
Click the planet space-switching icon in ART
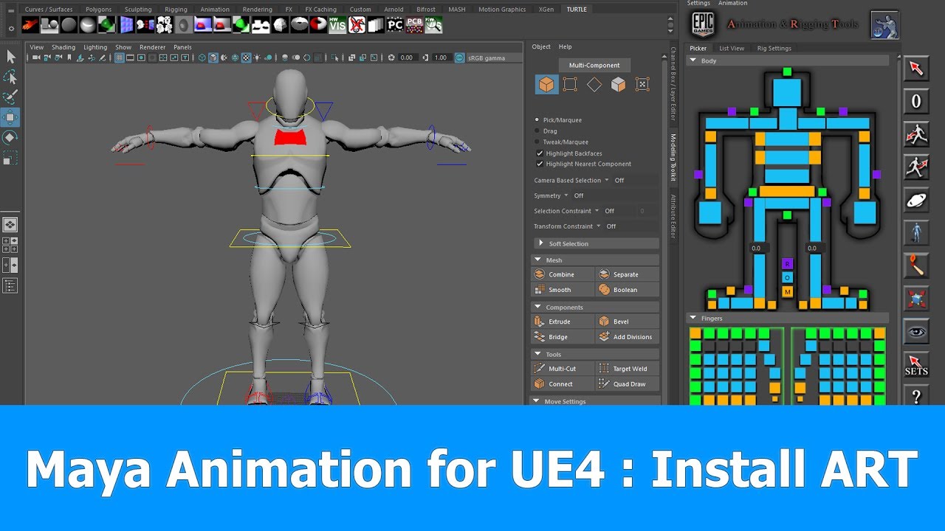(x=916, y=201)
